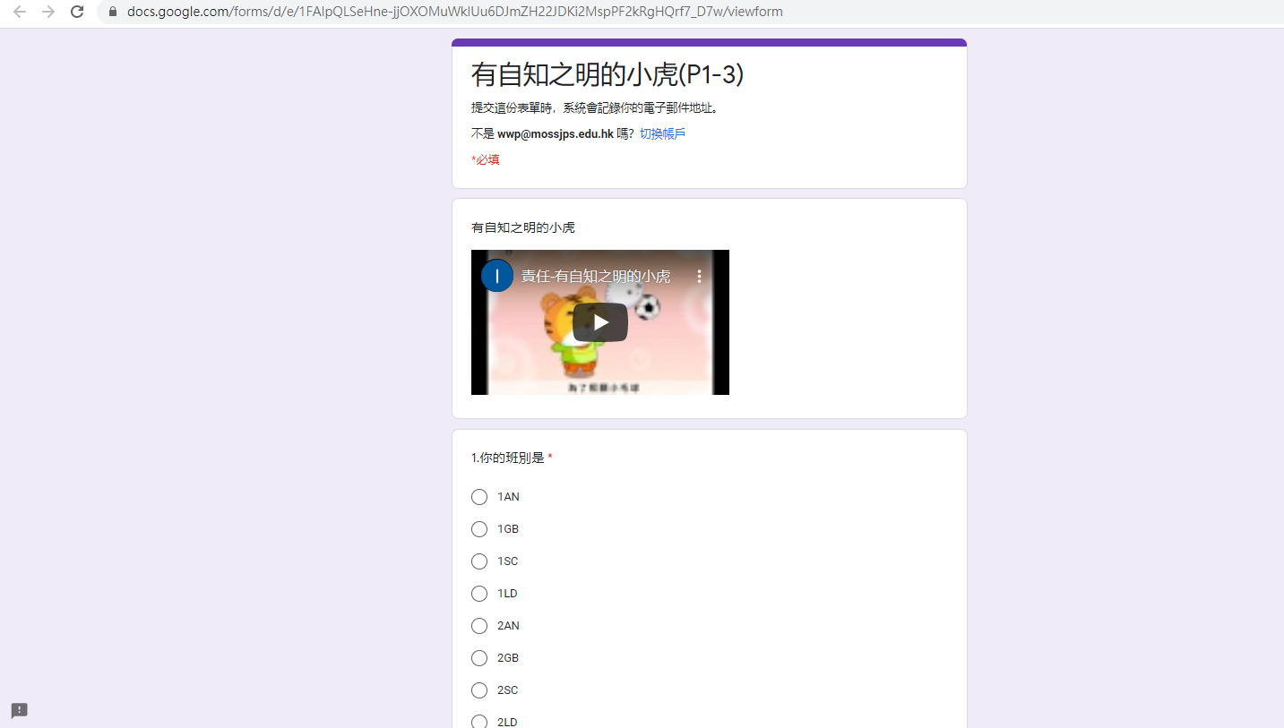Select class 1GB radio button

point(479,529)
